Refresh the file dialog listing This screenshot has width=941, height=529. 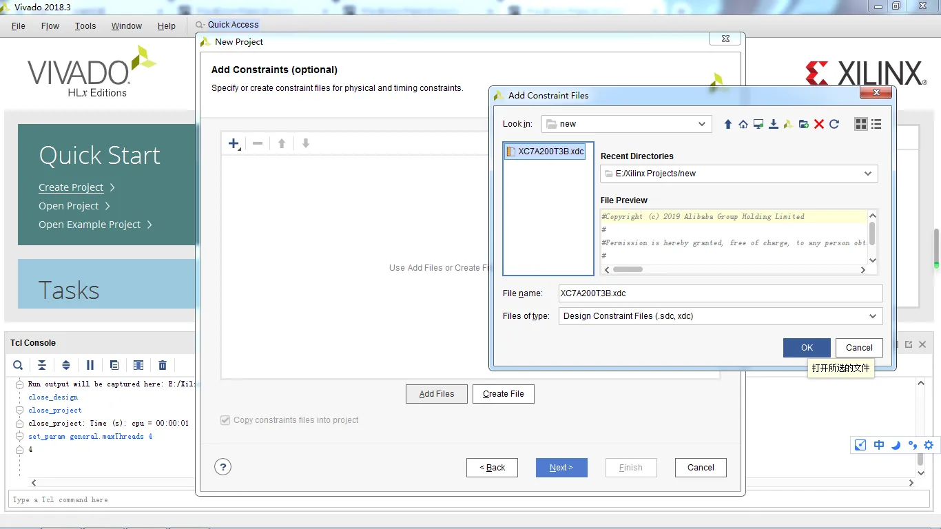[834, 124]
